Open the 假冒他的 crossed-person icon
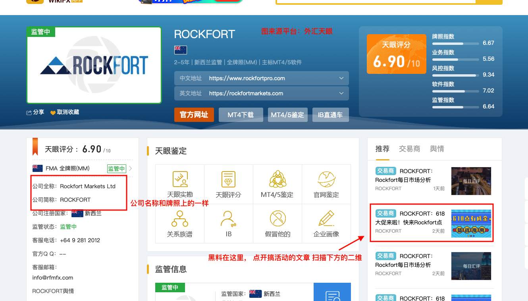This screenshot has height=301, width=528. (x=277, y=218)
